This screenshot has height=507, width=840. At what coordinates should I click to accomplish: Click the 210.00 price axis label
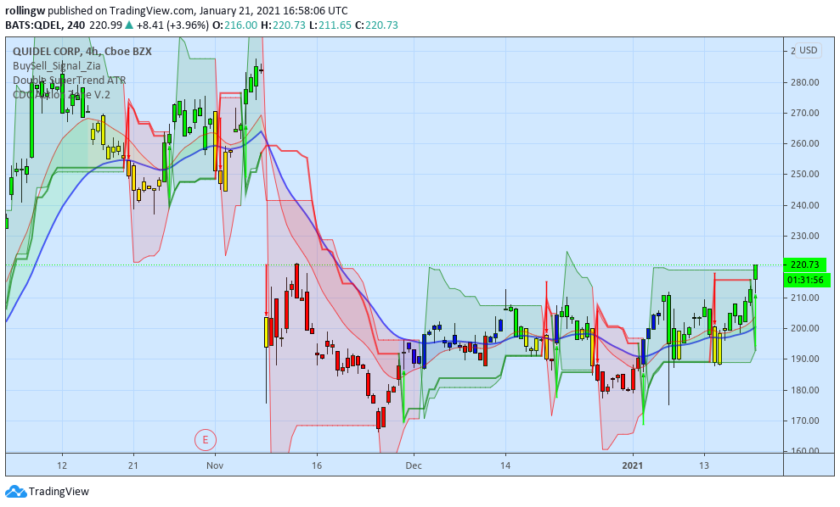804,298
